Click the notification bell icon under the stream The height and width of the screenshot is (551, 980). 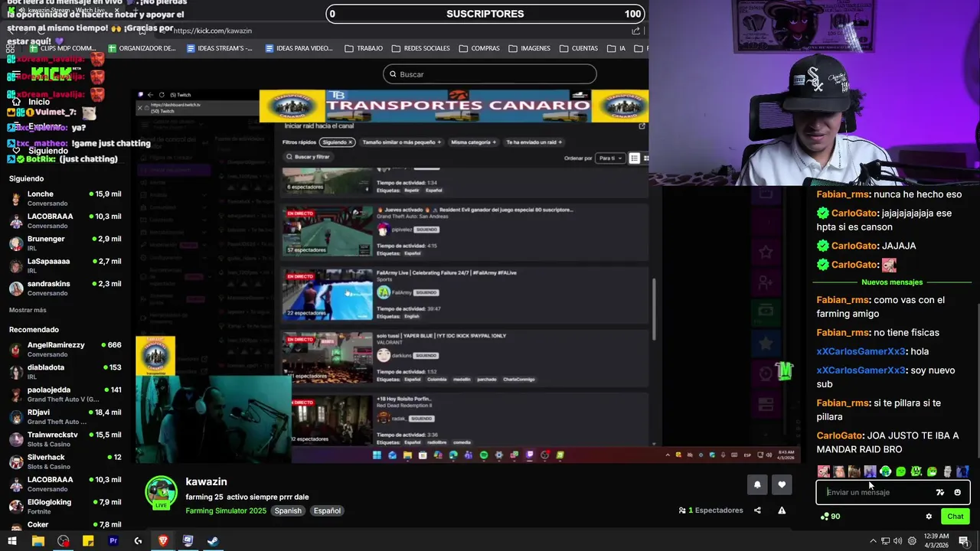click(x=757, y=484)
